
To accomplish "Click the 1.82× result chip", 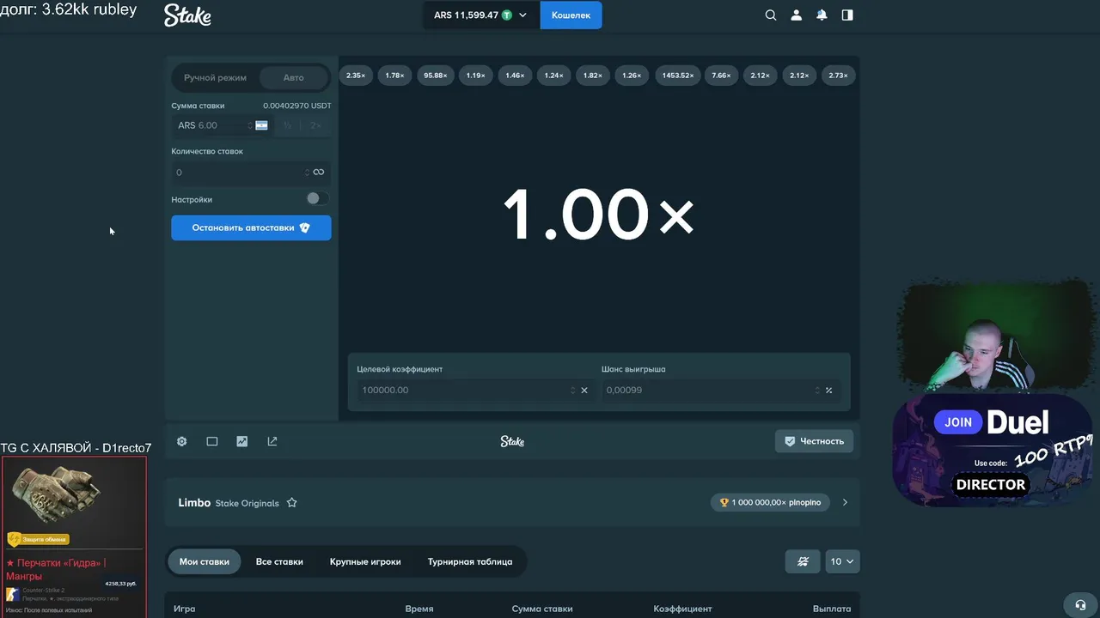I will pyautogui.click(x=593, y=76).
